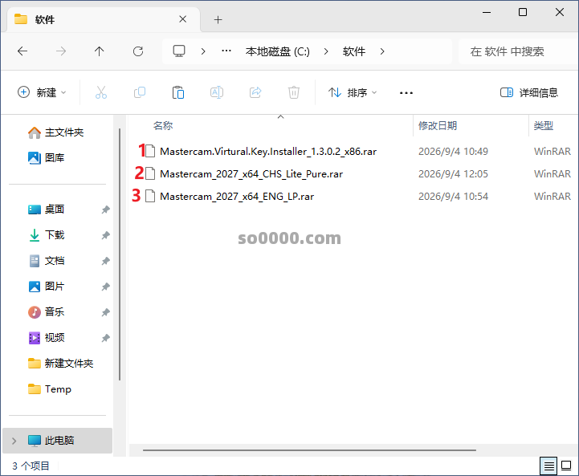Select Mastercam_2027_x64_CHS_Lite_Pure.rar file name
The image size is (579, 476).
point(251,174)
